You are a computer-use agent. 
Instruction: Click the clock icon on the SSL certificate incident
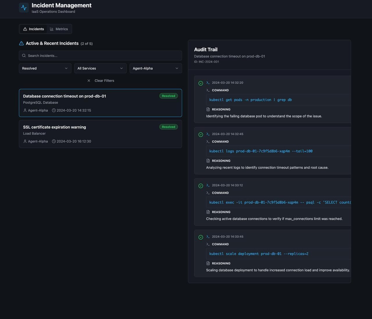click(54, 141)
